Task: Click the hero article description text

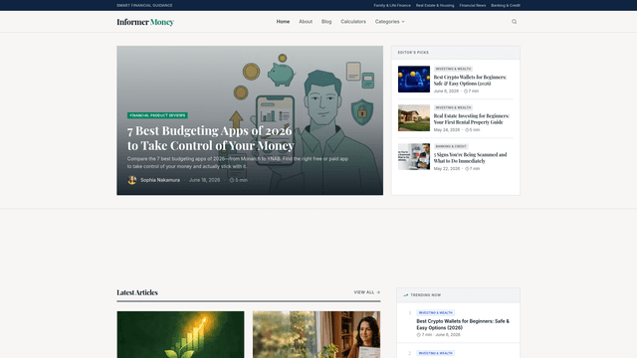Action: 238,162
